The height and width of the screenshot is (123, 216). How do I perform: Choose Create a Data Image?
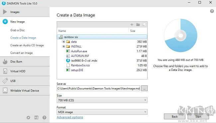point(23,38)
